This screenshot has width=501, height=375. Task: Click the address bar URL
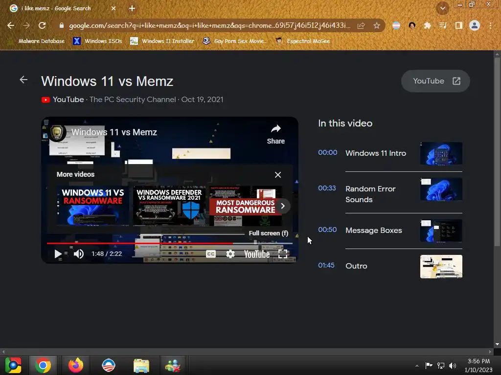click(209, 25)
